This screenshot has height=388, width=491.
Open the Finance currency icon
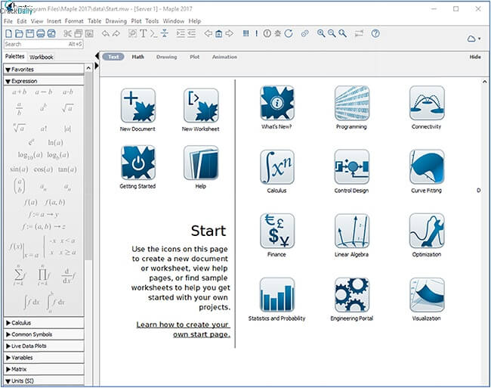(276, 231)
